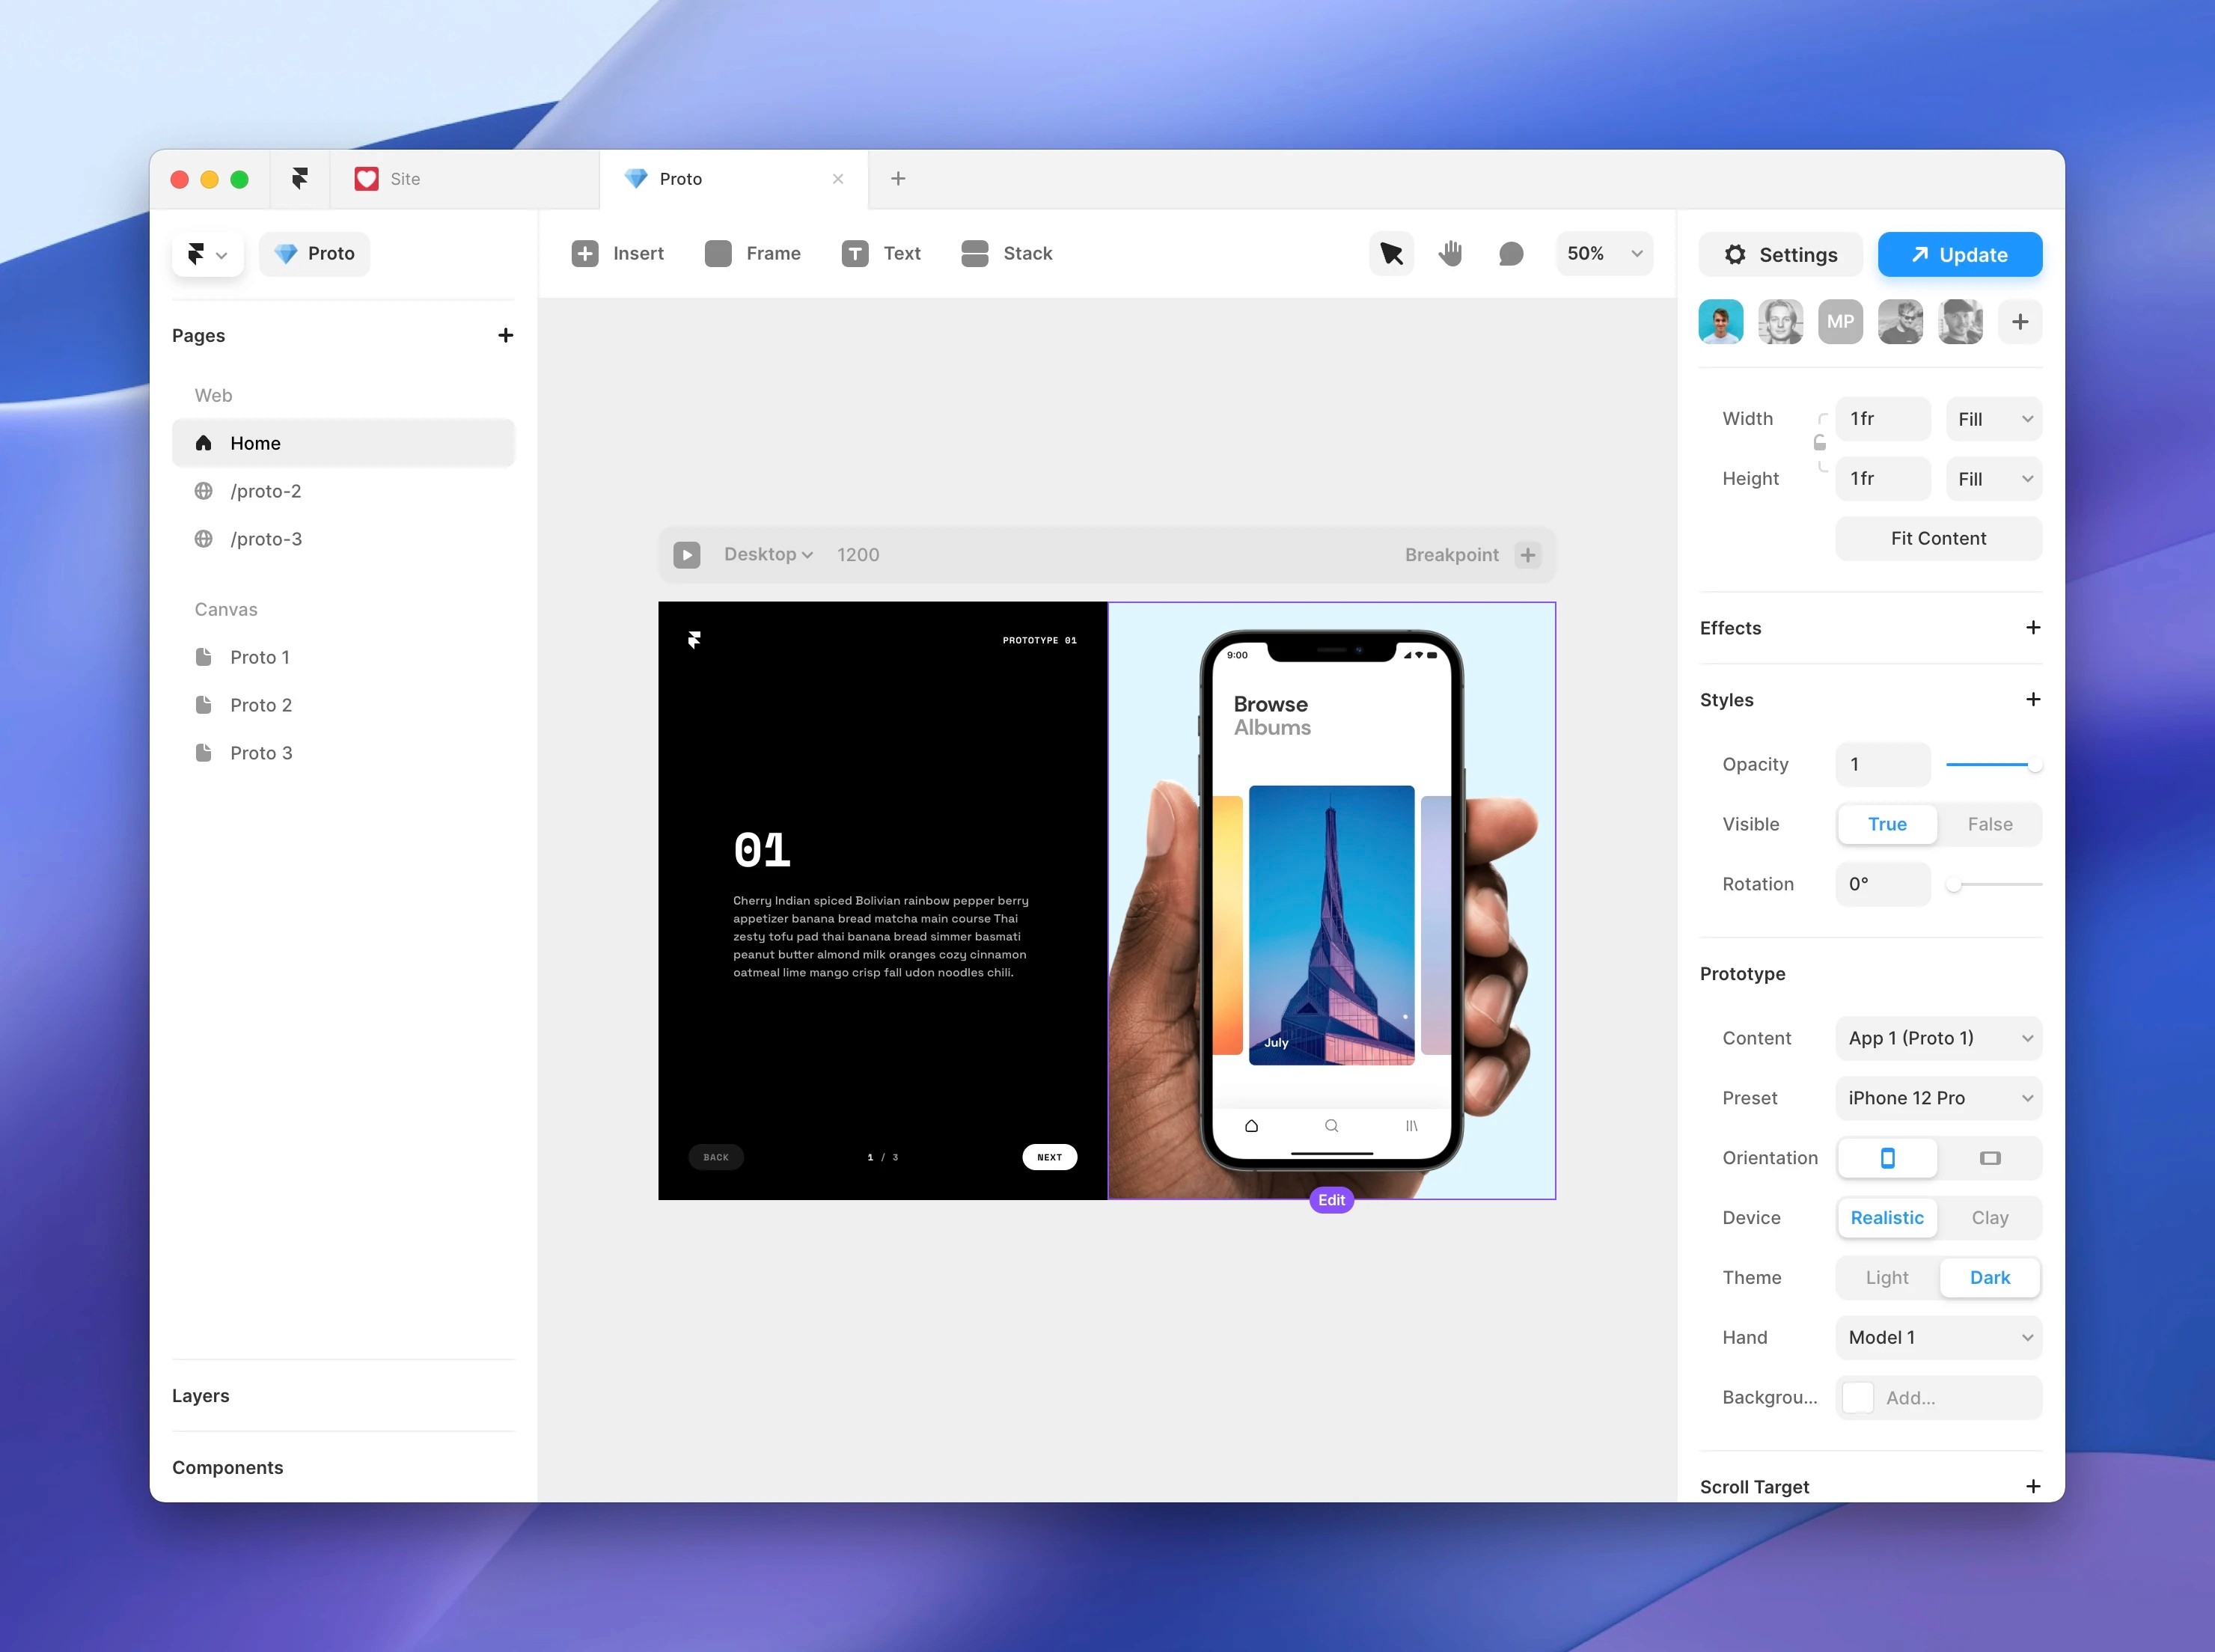Open the 50% zoom dropdown
Viewport: 2215px width, 1652px height.
click(1603, 254)
